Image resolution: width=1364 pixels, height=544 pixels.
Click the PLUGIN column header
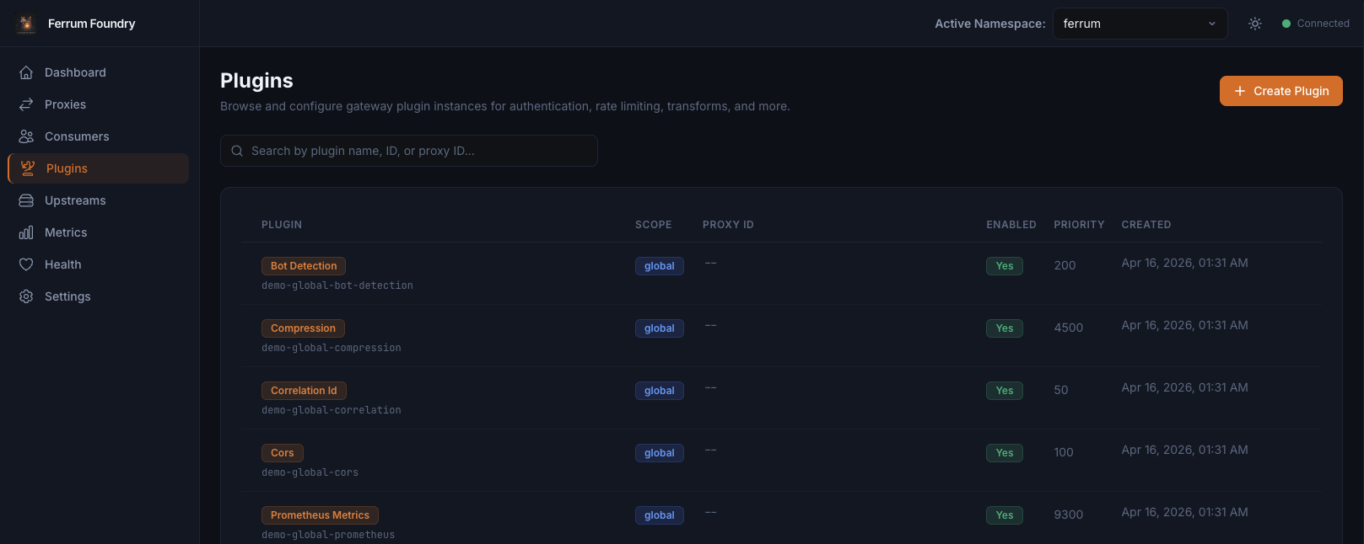click(282, 225)
